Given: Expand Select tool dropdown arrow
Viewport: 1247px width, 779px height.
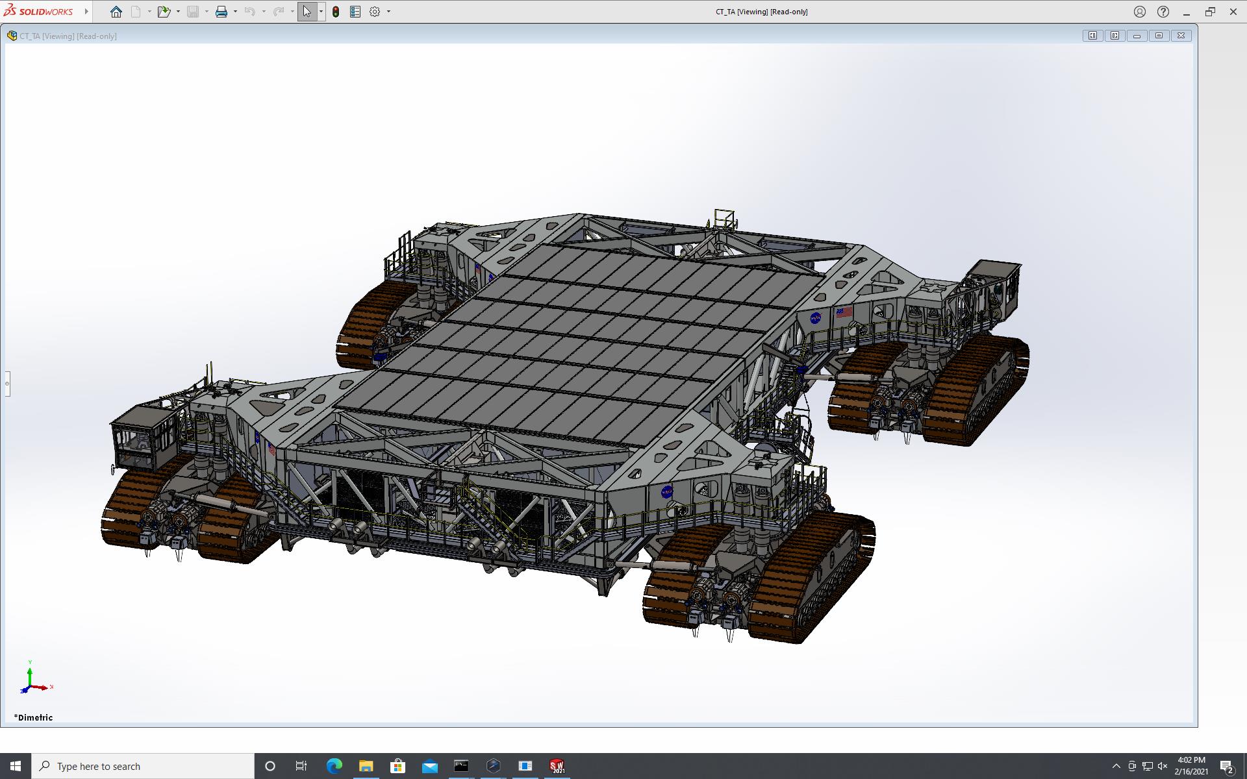Looking at the screenshot, I should pyautogui.click(x=321, y=12).
